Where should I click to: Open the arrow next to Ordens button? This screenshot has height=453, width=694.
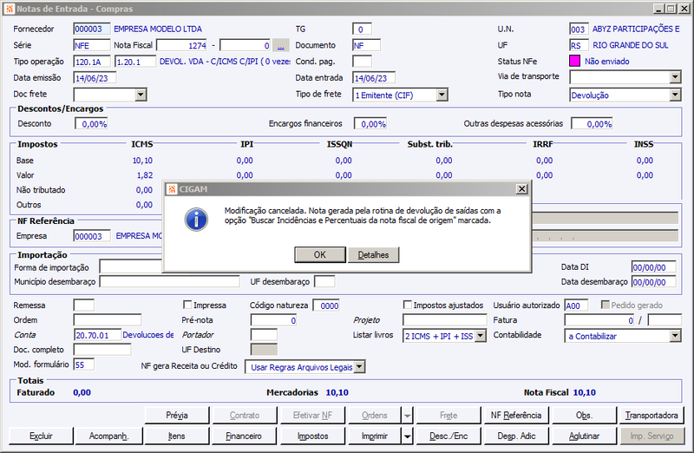407,416
